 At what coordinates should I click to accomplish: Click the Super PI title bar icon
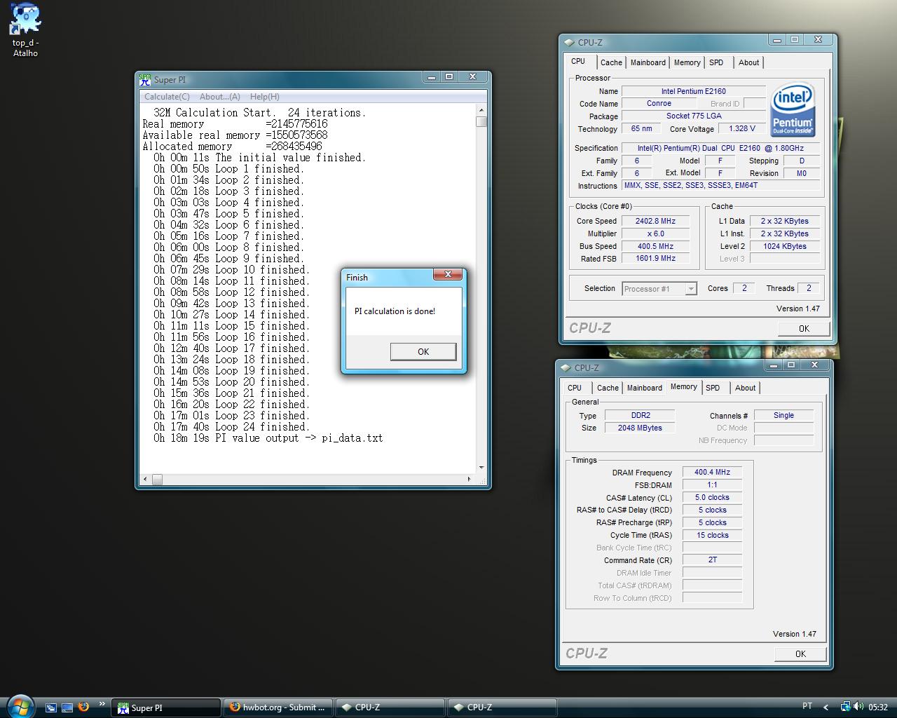point(145,79)
